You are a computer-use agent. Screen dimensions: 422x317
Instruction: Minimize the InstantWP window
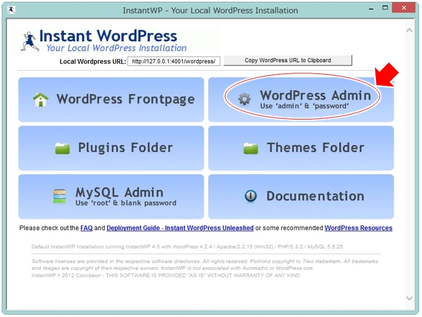(x=371, y=9)
